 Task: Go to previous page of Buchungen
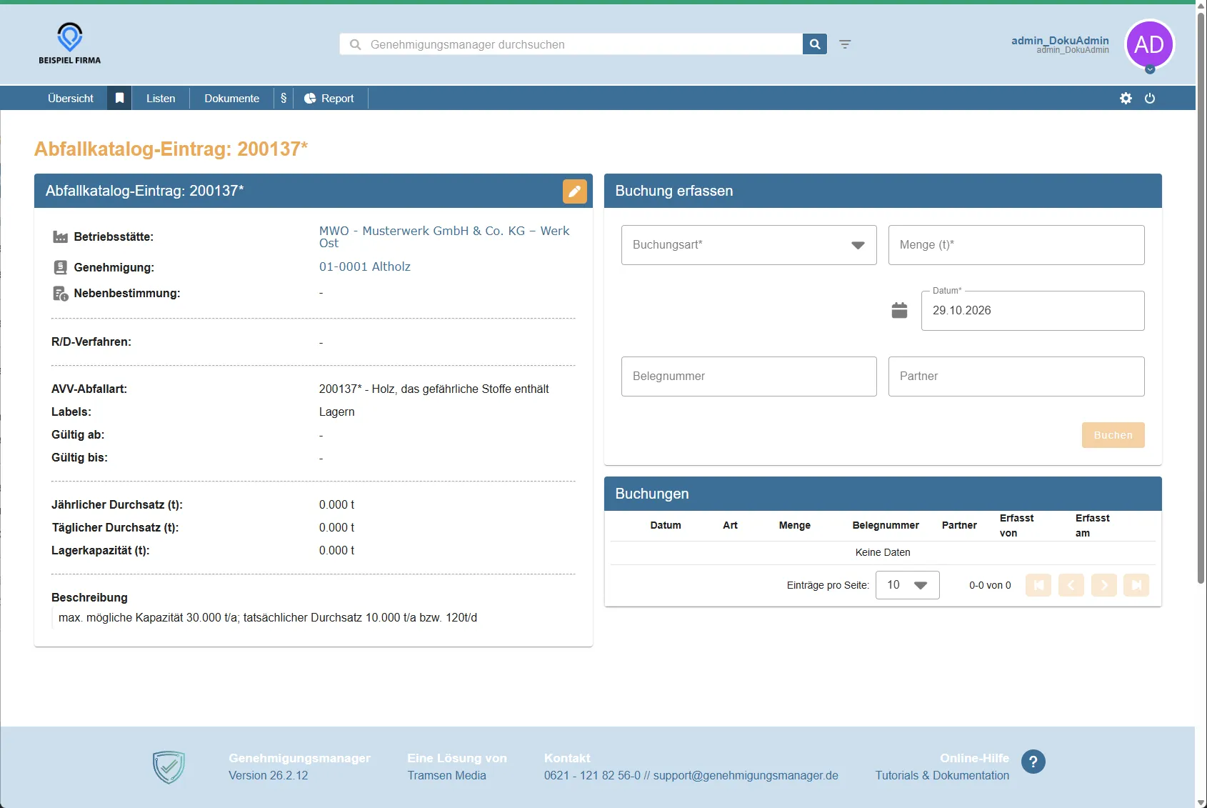click(x=1071, y=585)
